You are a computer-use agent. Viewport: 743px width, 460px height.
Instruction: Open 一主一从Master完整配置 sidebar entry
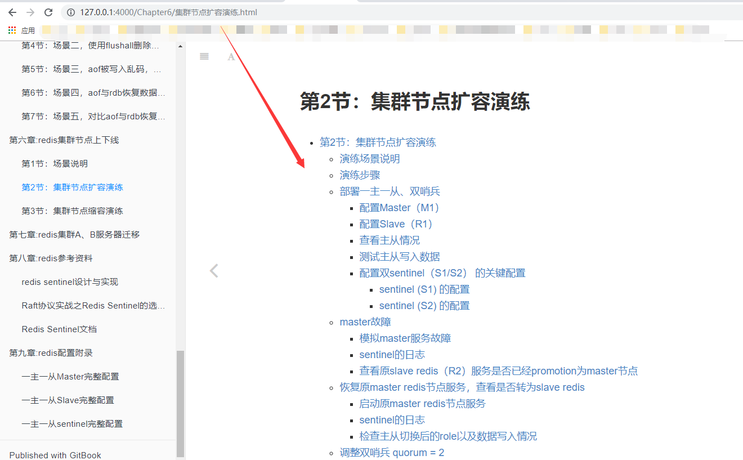click(70, 376)
